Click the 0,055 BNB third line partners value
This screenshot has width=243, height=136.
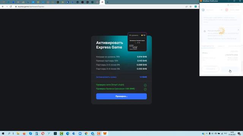coord(142,69)
